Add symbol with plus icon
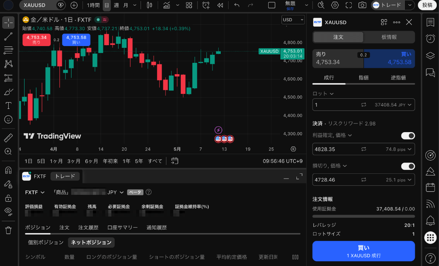Viewport: 439px width, 266px height. pyautogui.click(x=74, y=5)
